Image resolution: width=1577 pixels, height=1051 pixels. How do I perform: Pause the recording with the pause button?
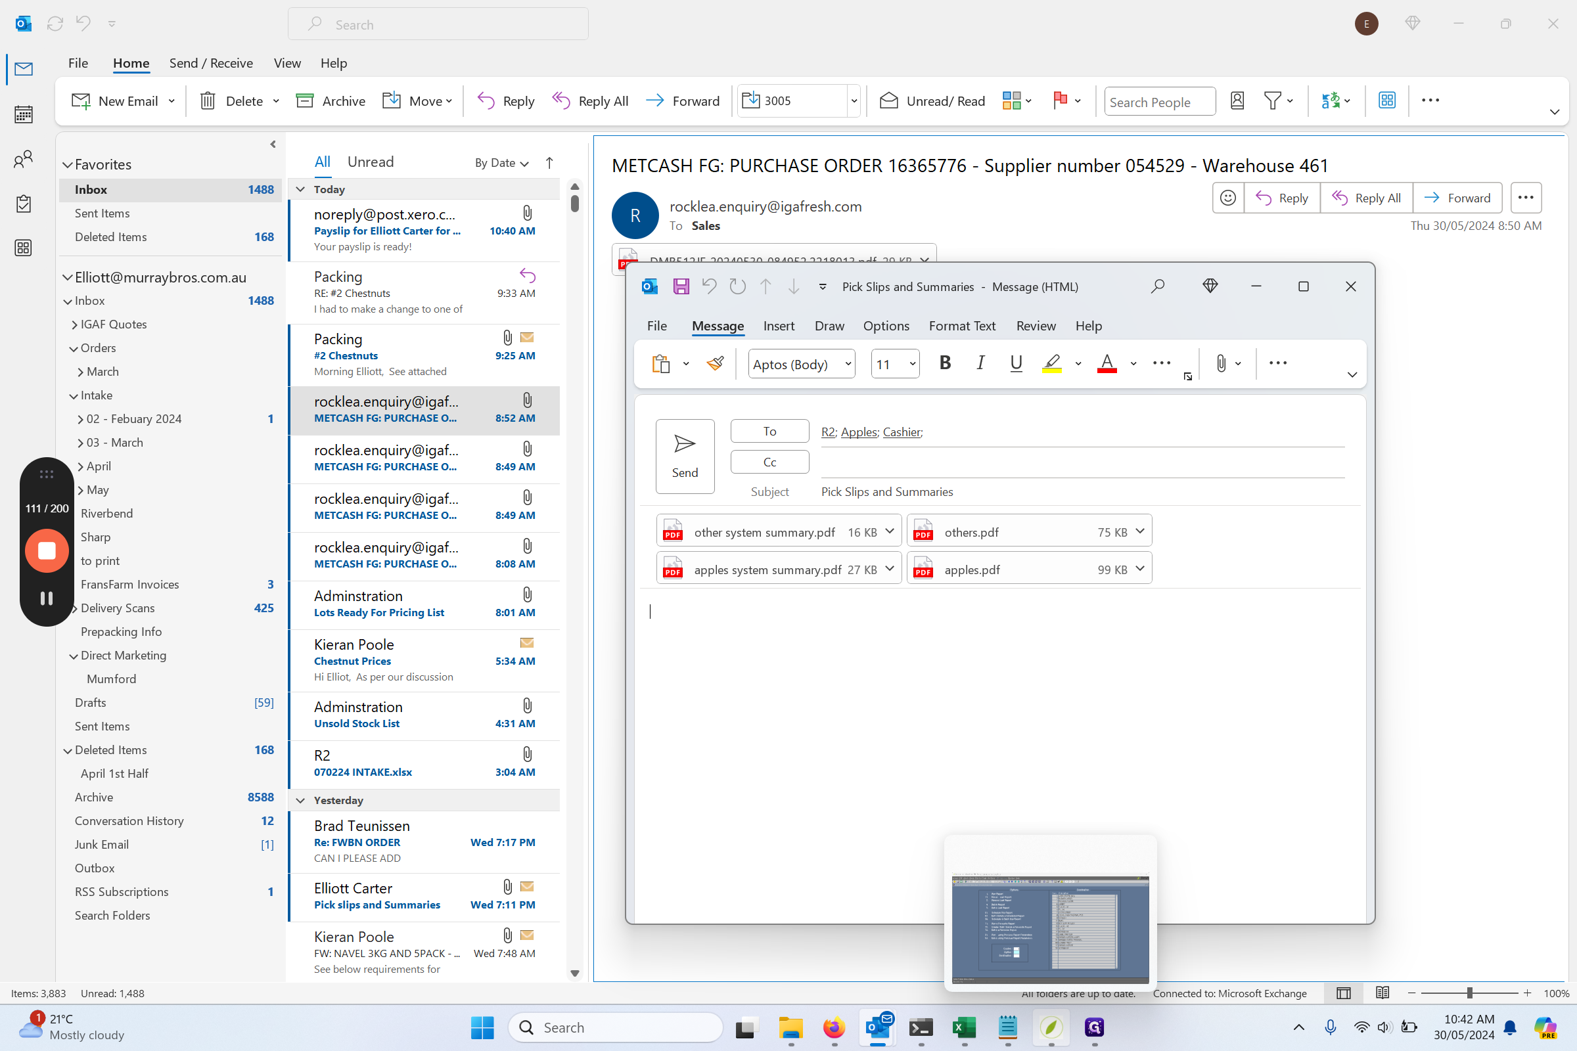pyautogui.click(x=46, y=598)
